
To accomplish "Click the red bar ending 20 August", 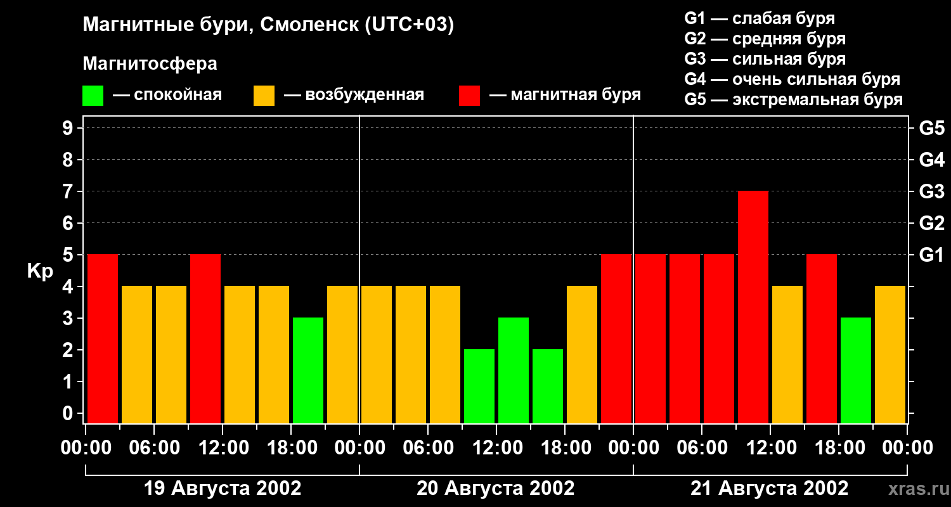I will [x=616, y=338].
